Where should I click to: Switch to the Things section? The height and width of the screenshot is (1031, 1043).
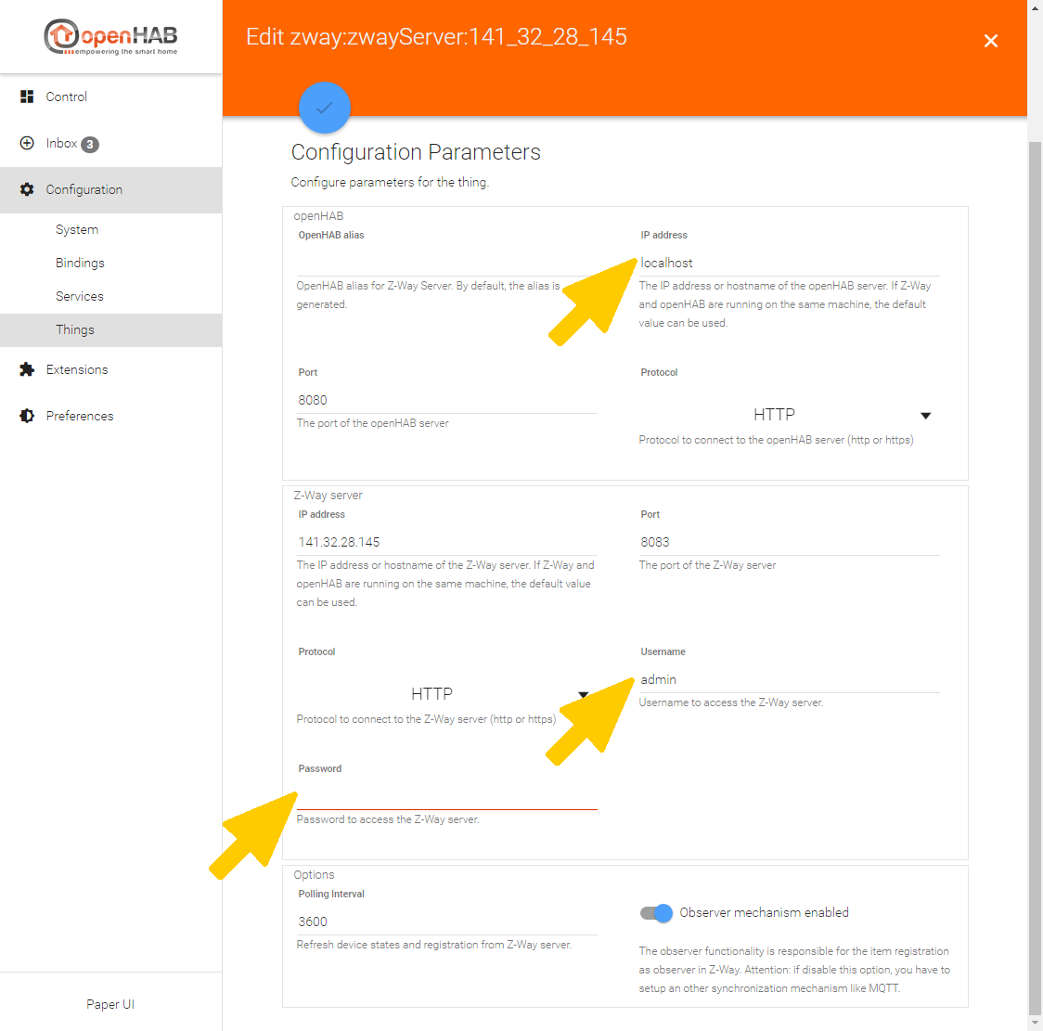pos(74,329)
